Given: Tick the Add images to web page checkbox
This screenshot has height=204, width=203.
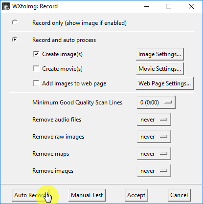Looking at the screenshot, I should point(36,83).
